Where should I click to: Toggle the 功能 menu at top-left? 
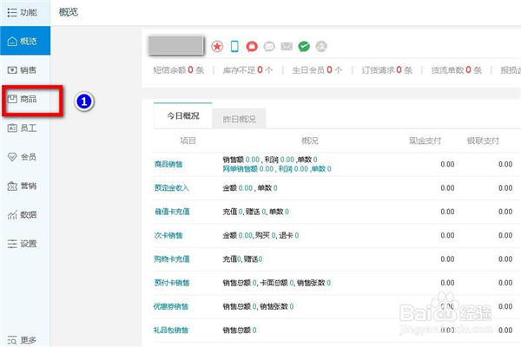pyautogui.click(x=23, y=11)
